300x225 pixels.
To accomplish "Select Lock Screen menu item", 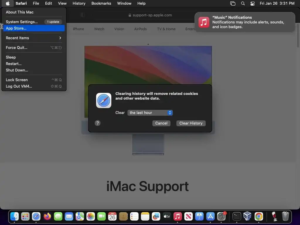I will point(34,80).
